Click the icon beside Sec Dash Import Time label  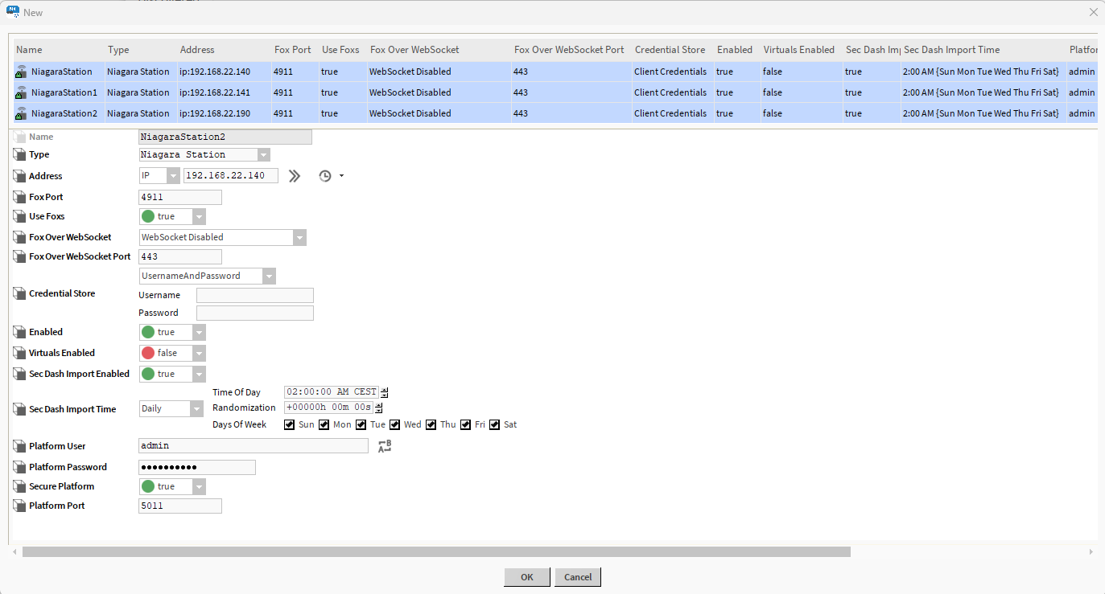pos(20,409)
